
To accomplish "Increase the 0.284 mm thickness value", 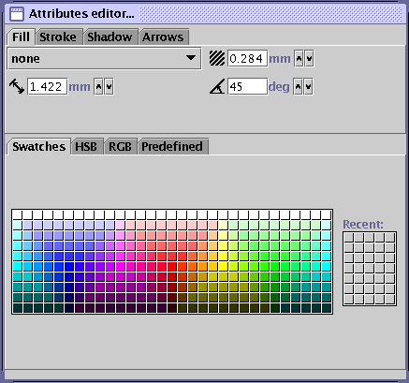I will (x=299, y=58).
